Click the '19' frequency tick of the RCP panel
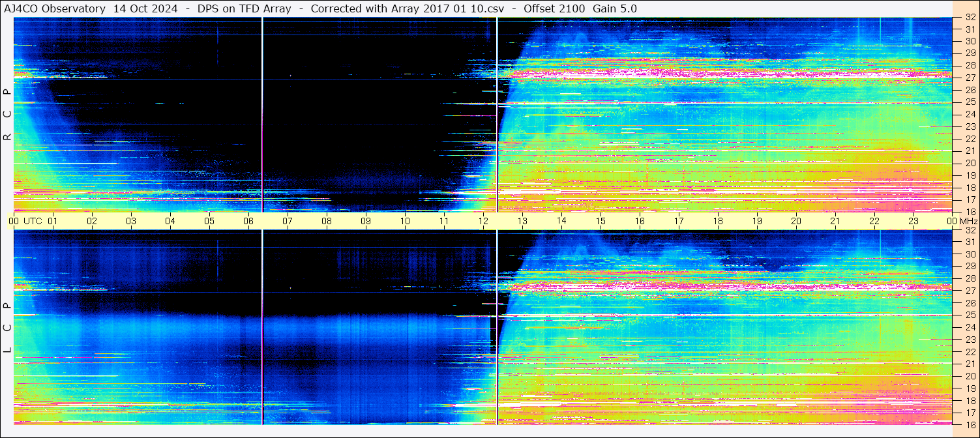The image size is (980, 438). (970, 175)
